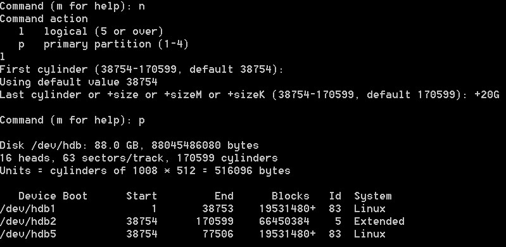The image size is (506, 247).
Task: Click the /dev/hdb1 device entry
Action: tap(28, 209)
